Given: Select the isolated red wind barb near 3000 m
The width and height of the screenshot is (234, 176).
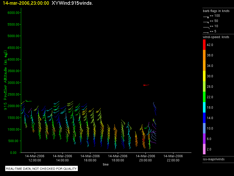Looking at the screenshot, I should click(146, 85).
